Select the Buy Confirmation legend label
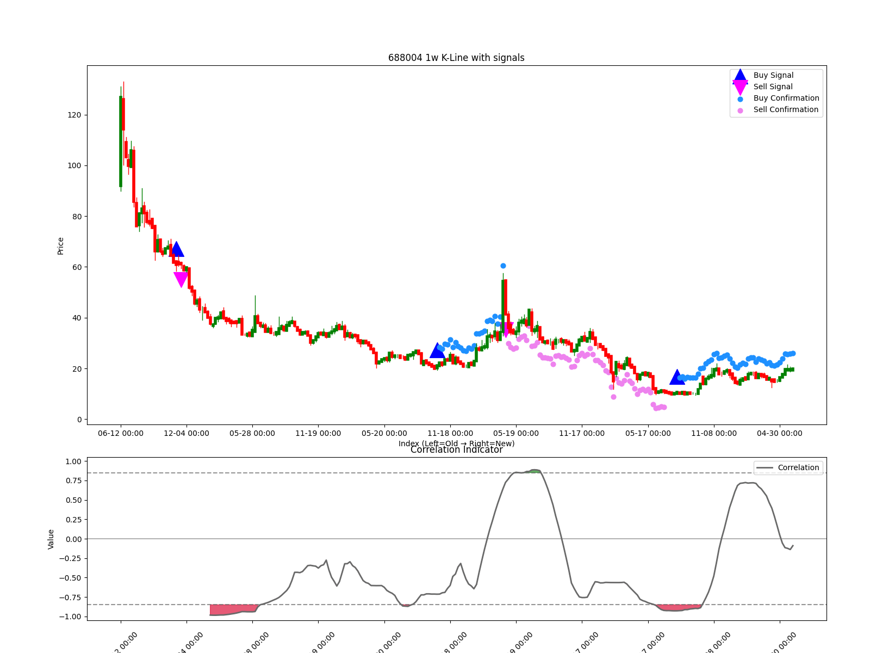 point(786,98)
